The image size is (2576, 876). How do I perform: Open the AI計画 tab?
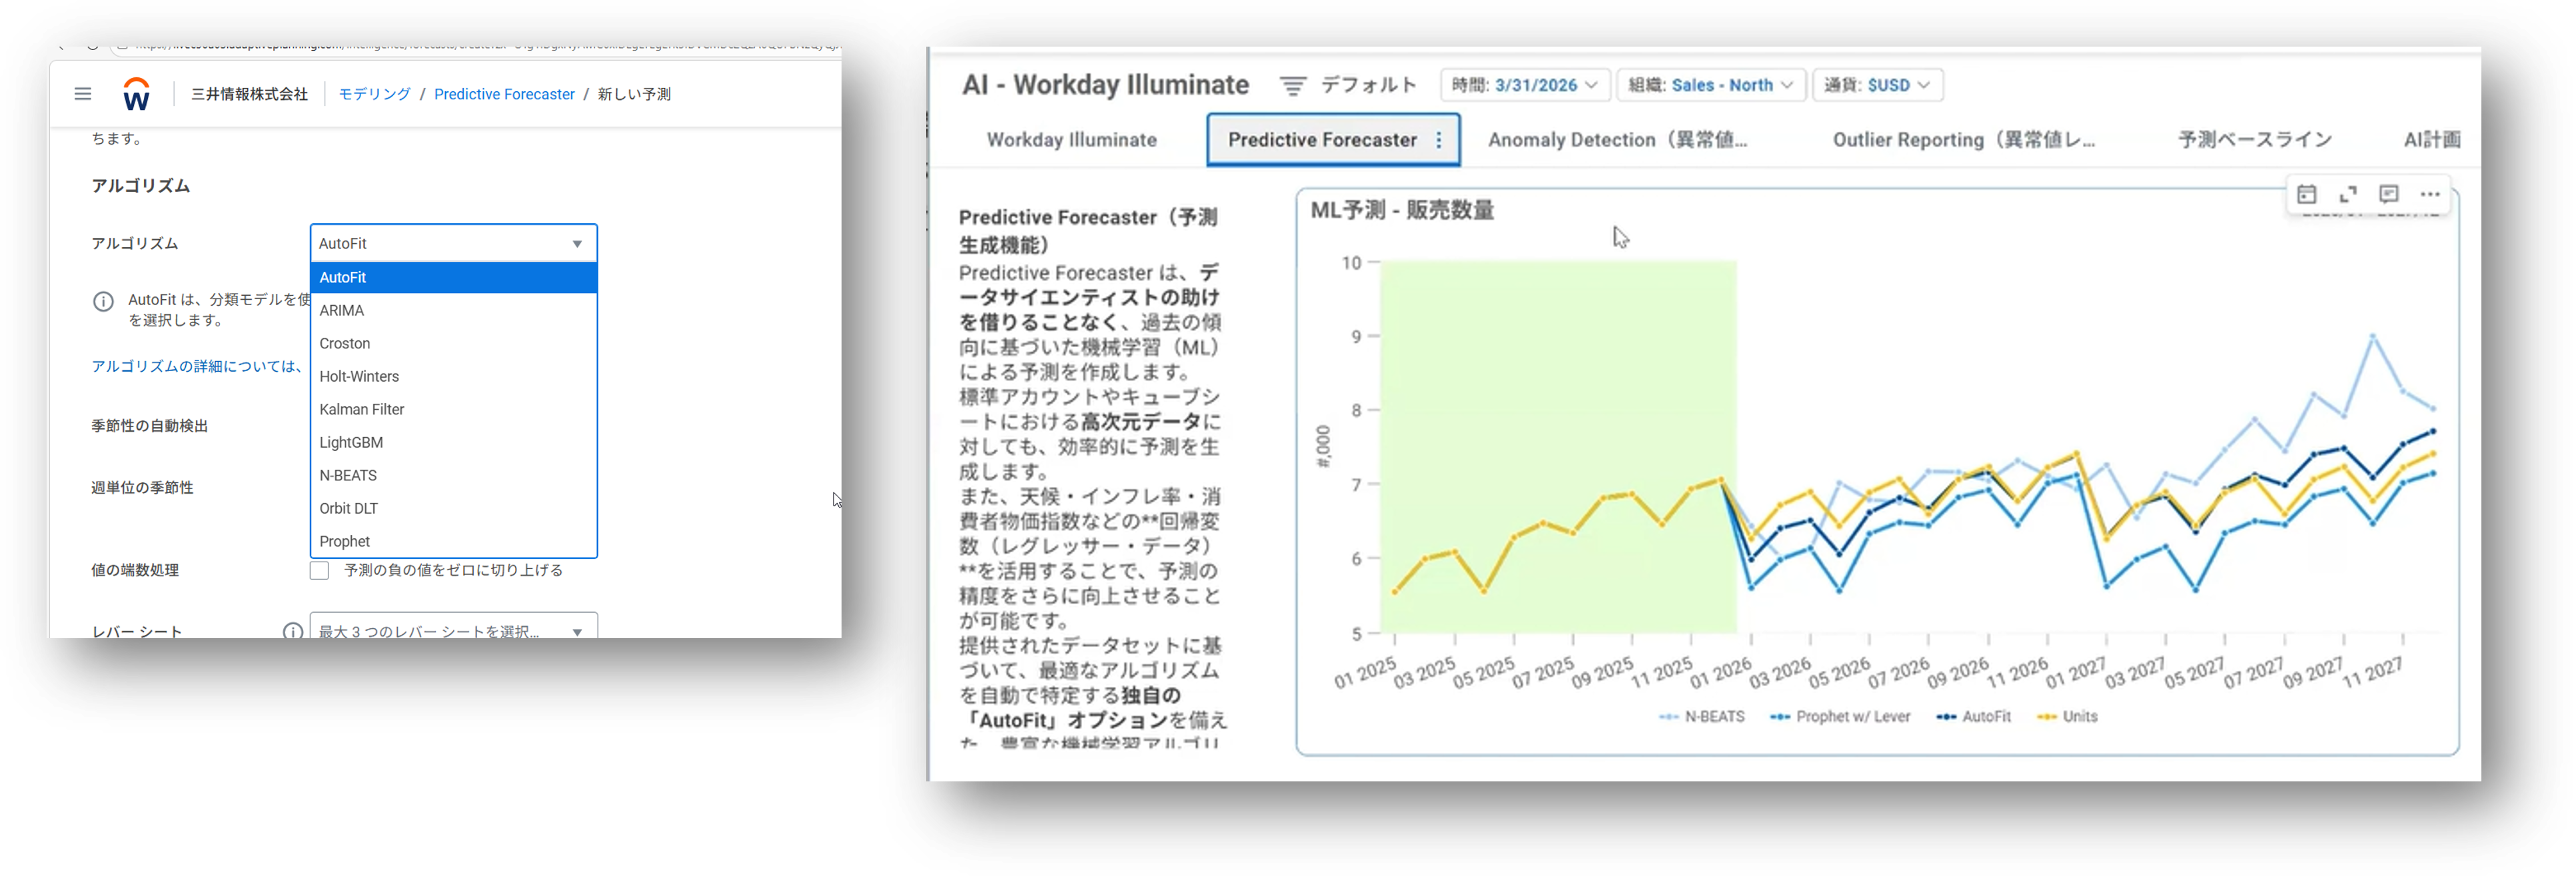point(2431,140)
